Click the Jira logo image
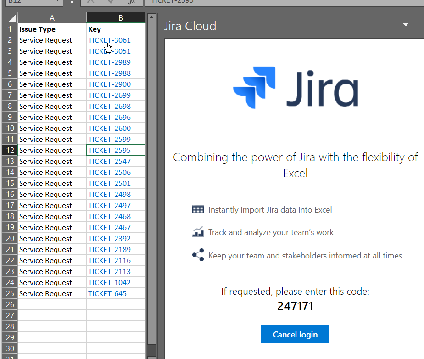Viewport: 424px width, 359px height. pos(296,88)
